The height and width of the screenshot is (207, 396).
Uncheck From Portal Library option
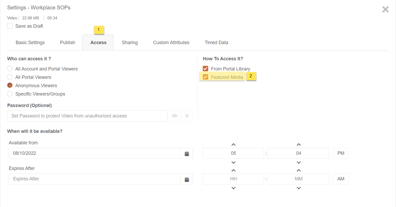click(205, 69)
